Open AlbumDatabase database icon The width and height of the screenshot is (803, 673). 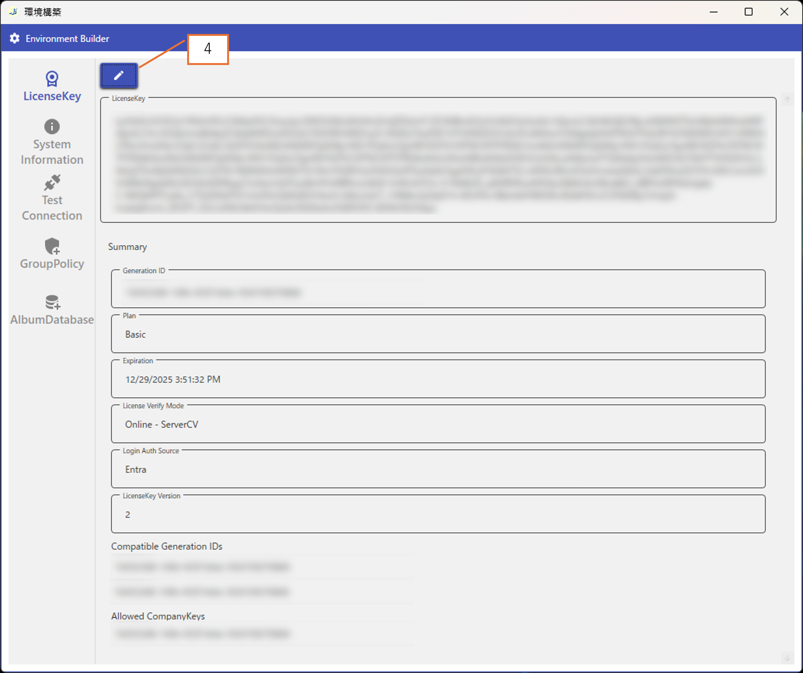click(x=52, y=302)
